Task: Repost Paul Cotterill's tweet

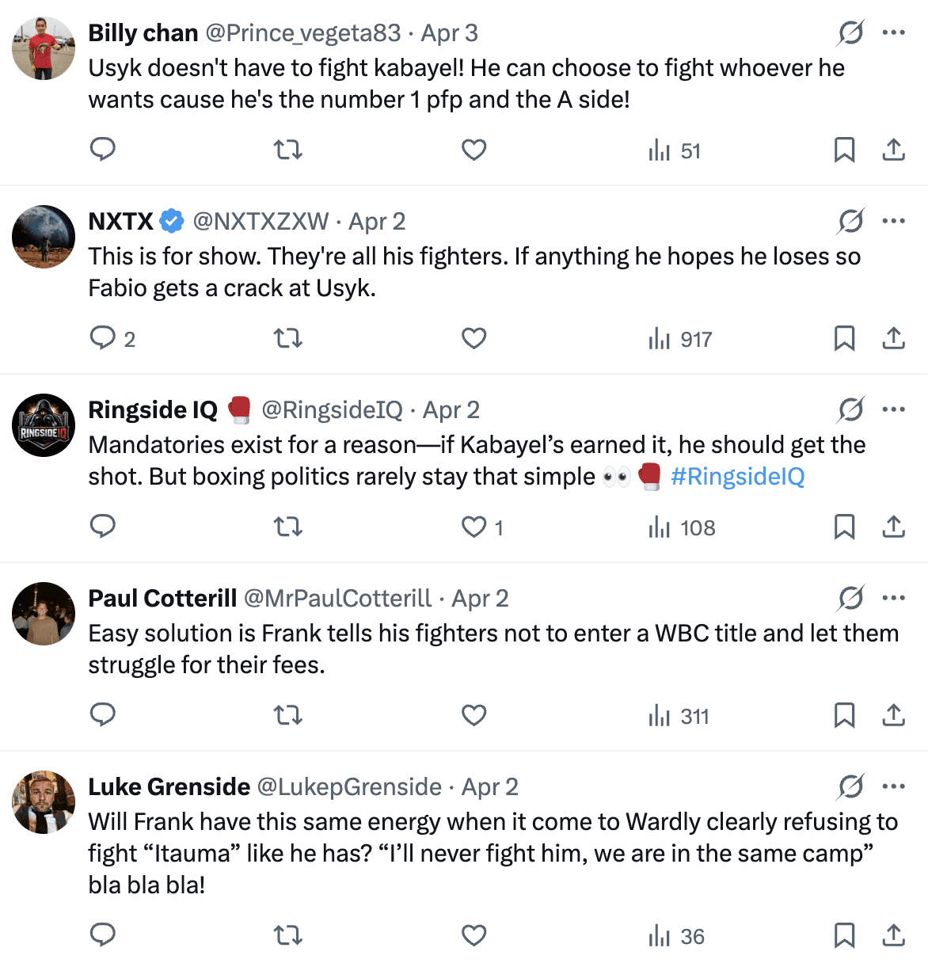Action: point(287,715)
